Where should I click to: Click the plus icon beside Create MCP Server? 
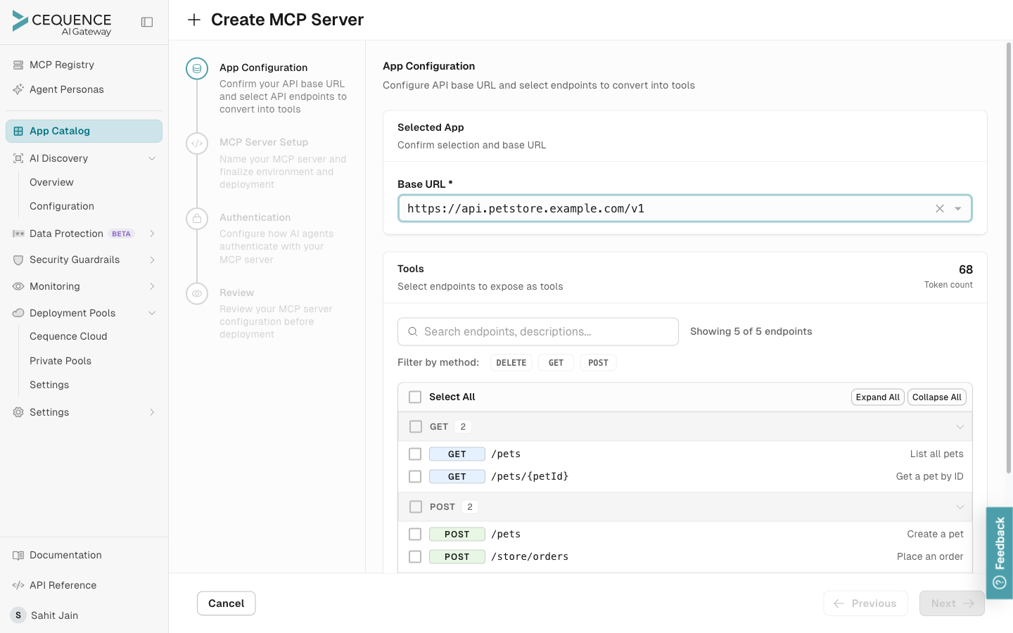[194, 20]
